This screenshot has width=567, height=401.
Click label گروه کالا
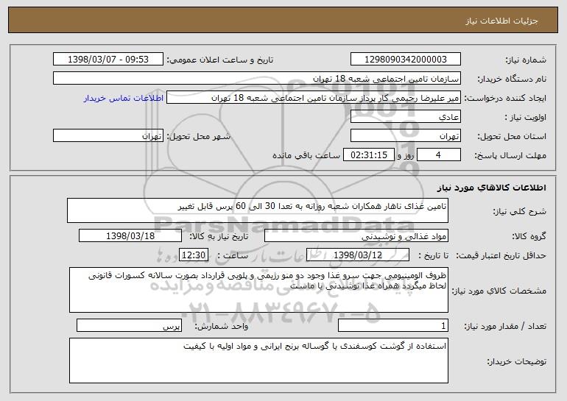coord(529,237)
